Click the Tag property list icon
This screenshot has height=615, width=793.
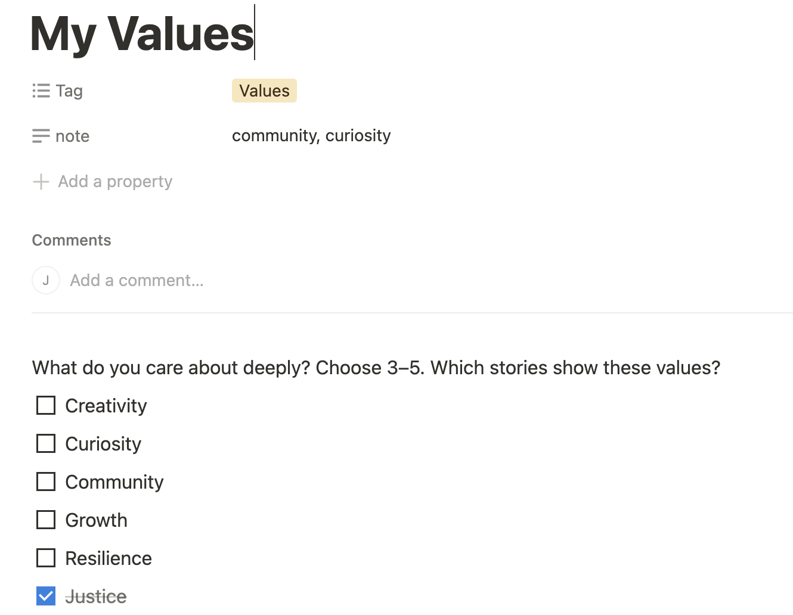(x=41, y=91)
